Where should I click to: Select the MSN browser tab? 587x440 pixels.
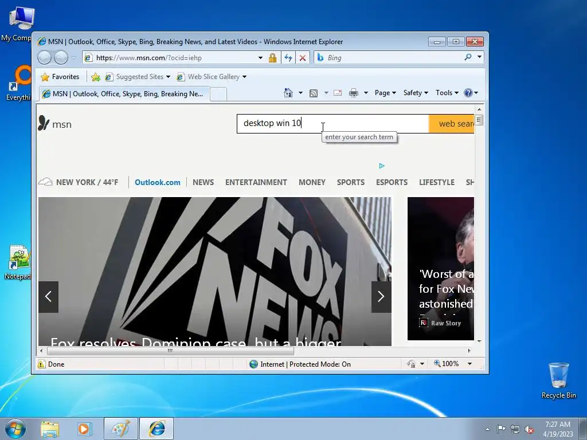pyautogui.click(x=124, y=94)
